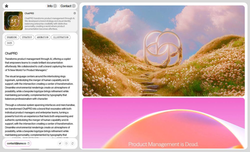Click the arrow icon on the ChatPRD card
Viewport: 250px width, 152px height.
tap(74, 13)
